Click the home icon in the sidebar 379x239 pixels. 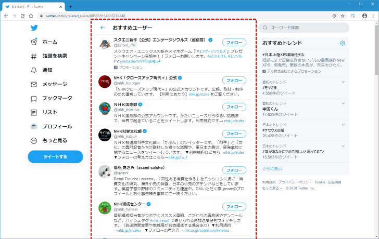34,42
